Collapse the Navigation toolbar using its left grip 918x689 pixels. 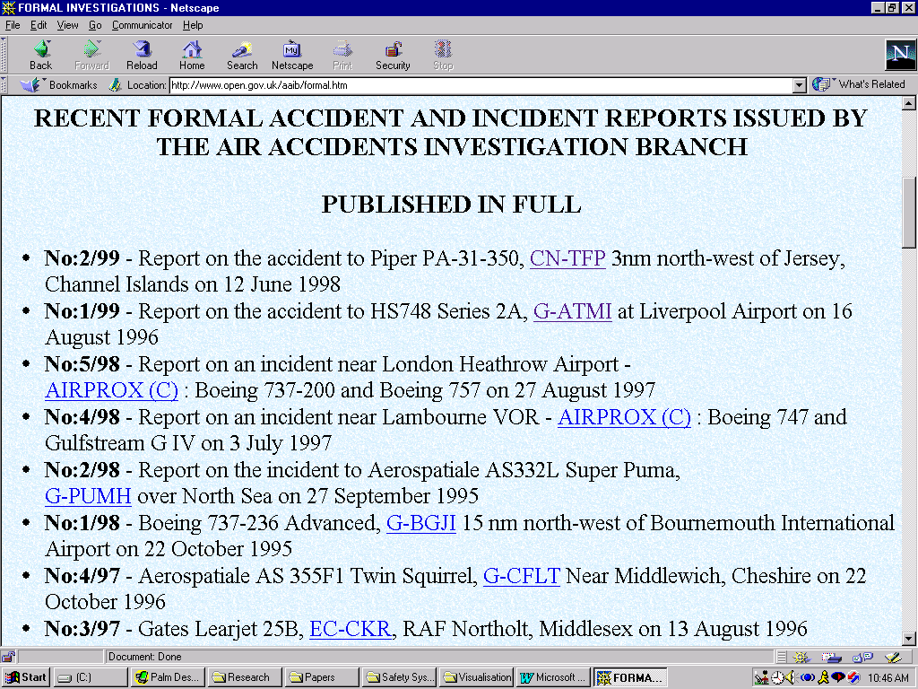click(4, 55)
